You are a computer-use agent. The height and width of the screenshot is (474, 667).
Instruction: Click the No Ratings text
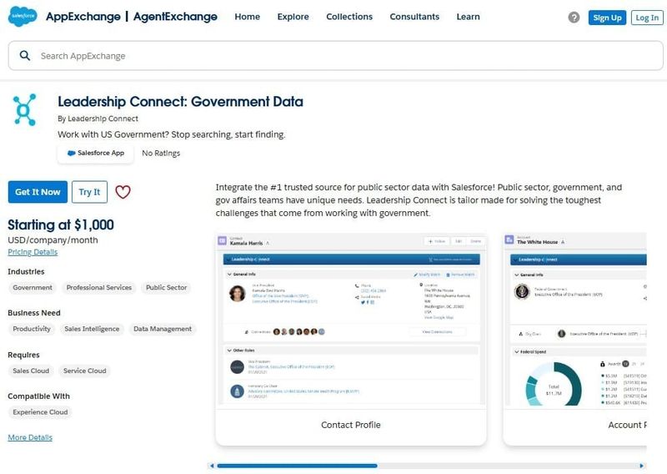point(161,153)
